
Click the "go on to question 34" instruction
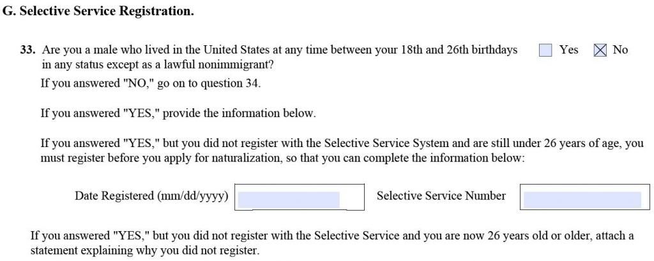point(151,83)
